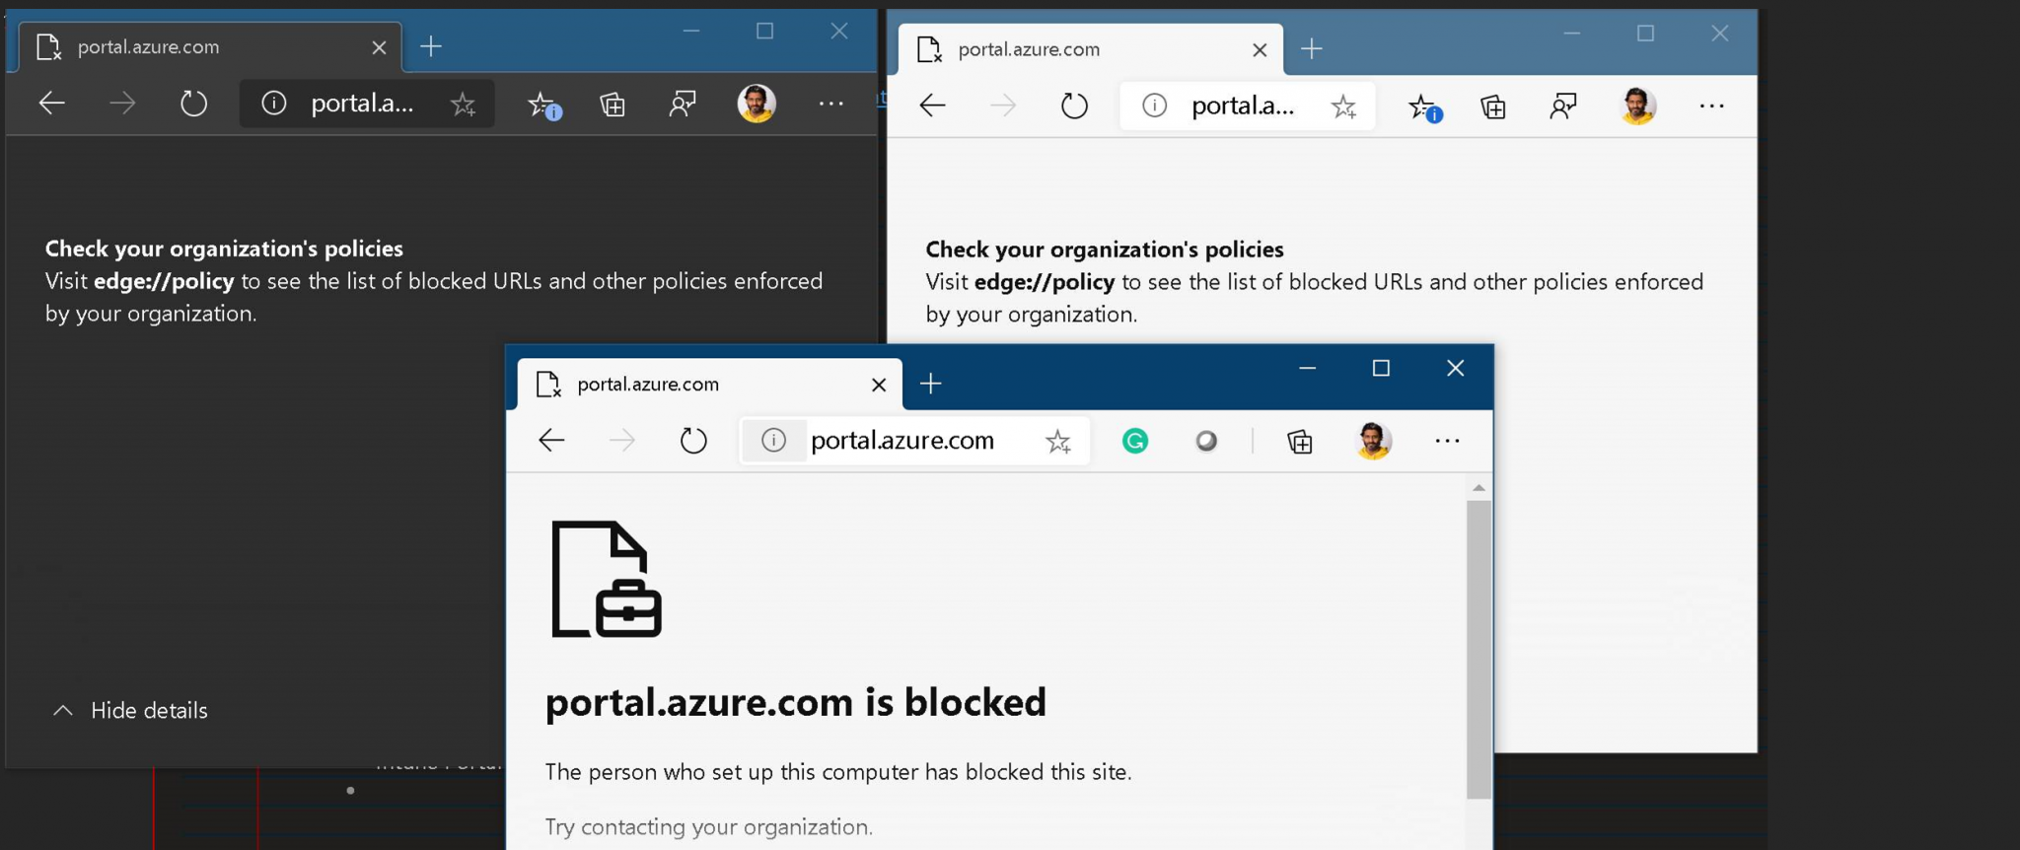
Task: Go back in dark Edge window
Action: 51,103
